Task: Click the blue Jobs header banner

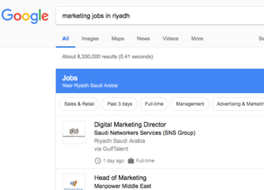Action: pyautogui.click(x=160, y=81)
